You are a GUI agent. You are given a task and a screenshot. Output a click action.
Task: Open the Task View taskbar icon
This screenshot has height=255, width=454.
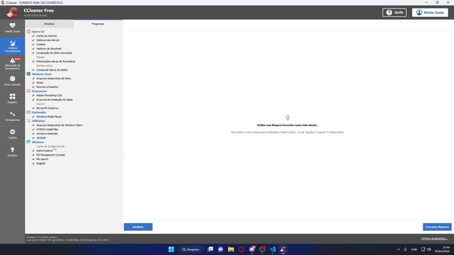click(210, 249)
